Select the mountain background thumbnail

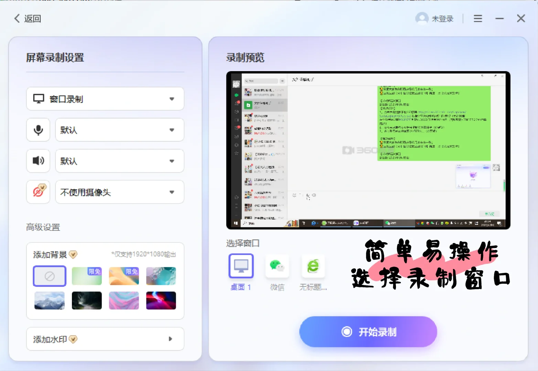click(49, 300)
